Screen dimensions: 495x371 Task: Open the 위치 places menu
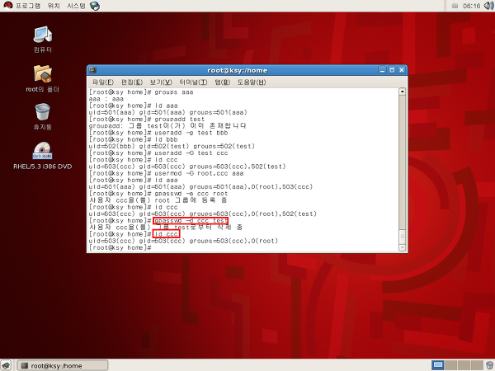point(54,6)
